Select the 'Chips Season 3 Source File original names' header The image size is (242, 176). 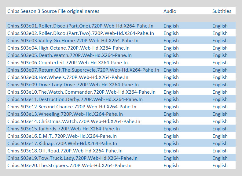pos(53,11)
